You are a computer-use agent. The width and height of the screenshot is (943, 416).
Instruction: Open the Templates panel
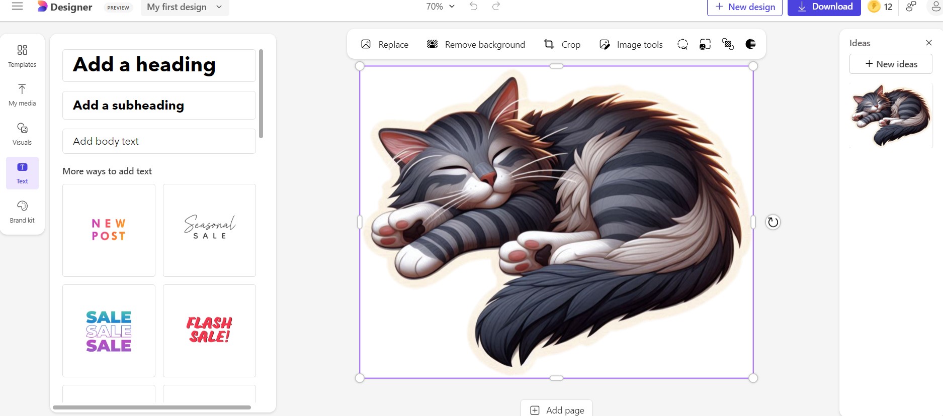(x=22, y=56)
